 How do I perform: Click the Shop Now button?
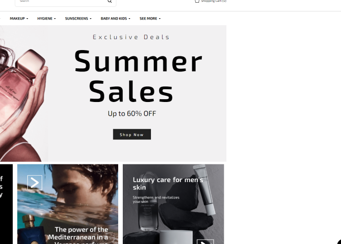click(132, 134)
